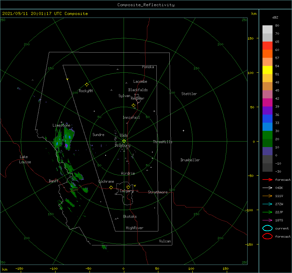Select the bright yellow 54 dBZ swatch
The image size is (292, 273).
(267, 70)
